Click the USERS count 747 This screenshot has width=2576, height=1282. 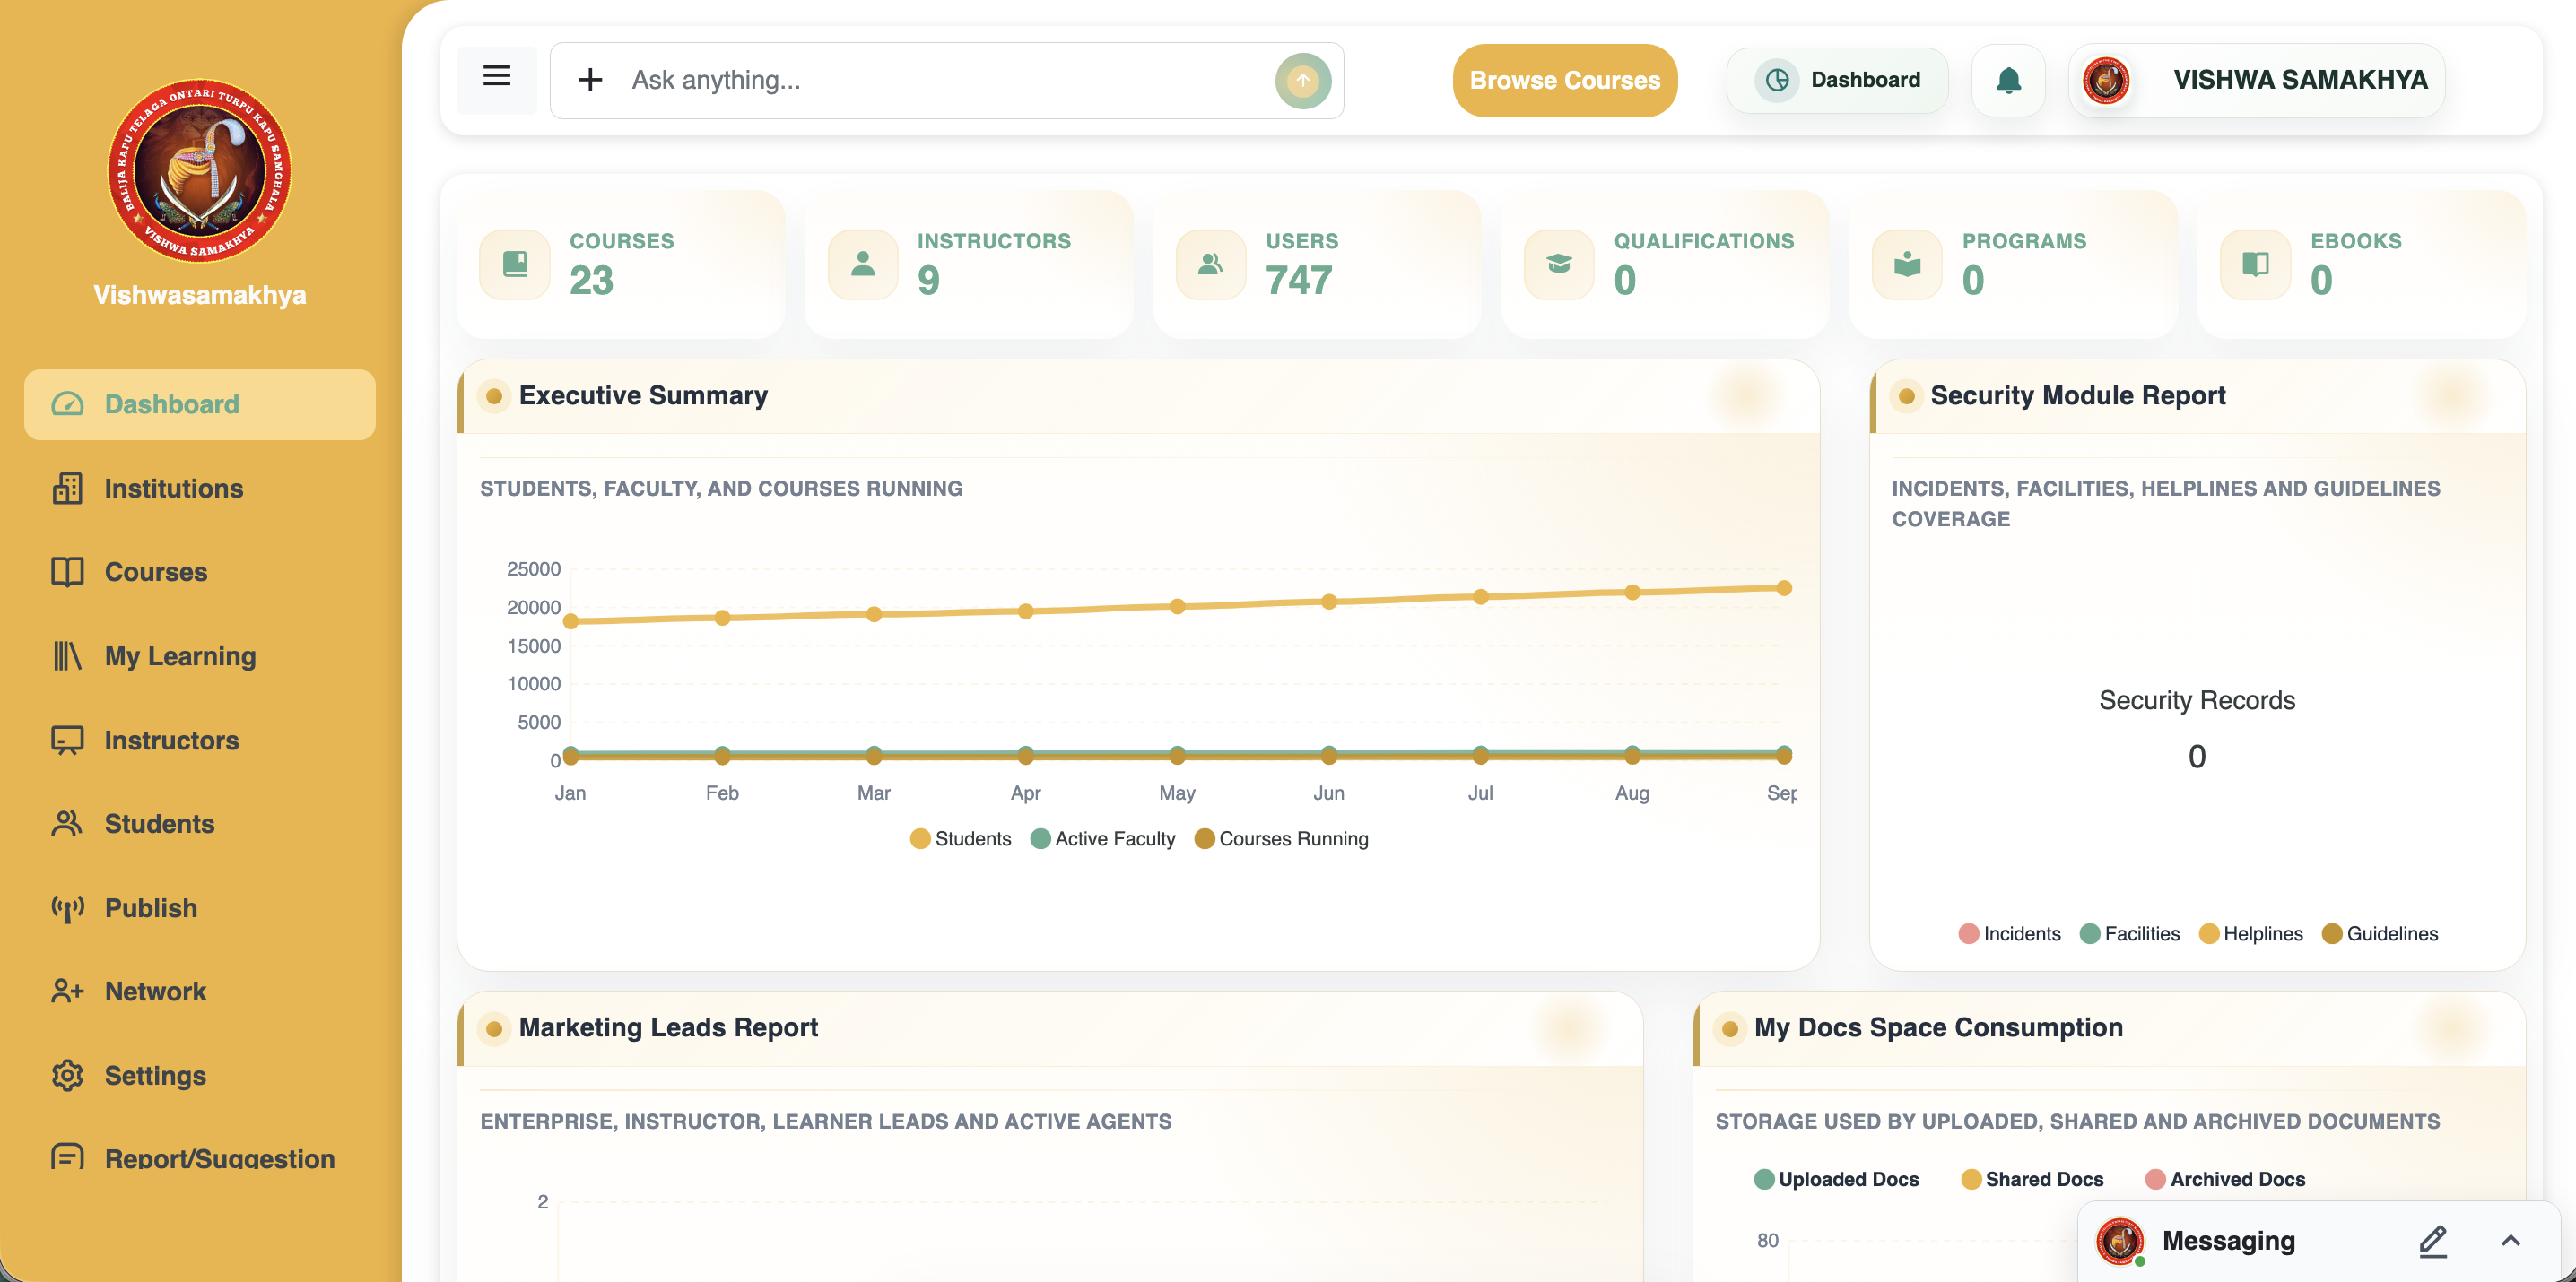coord(1298,280)
